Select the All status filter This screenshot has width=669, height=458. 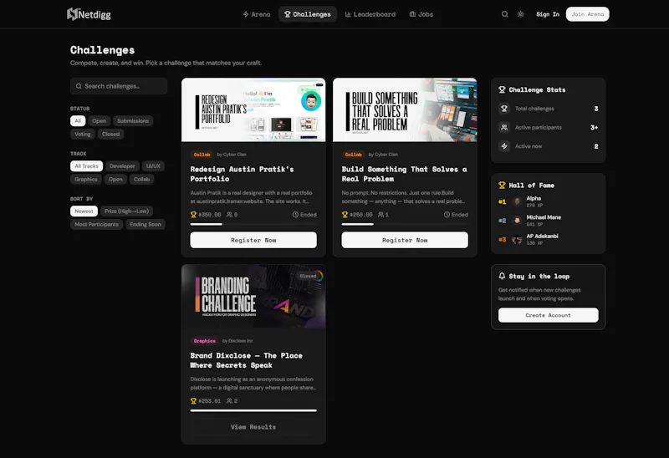(78, 121)
